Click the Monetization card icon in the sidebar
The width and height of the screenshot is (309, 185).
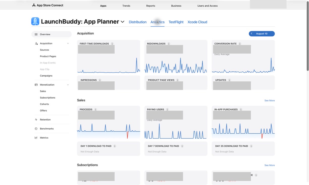click(36, 85)
